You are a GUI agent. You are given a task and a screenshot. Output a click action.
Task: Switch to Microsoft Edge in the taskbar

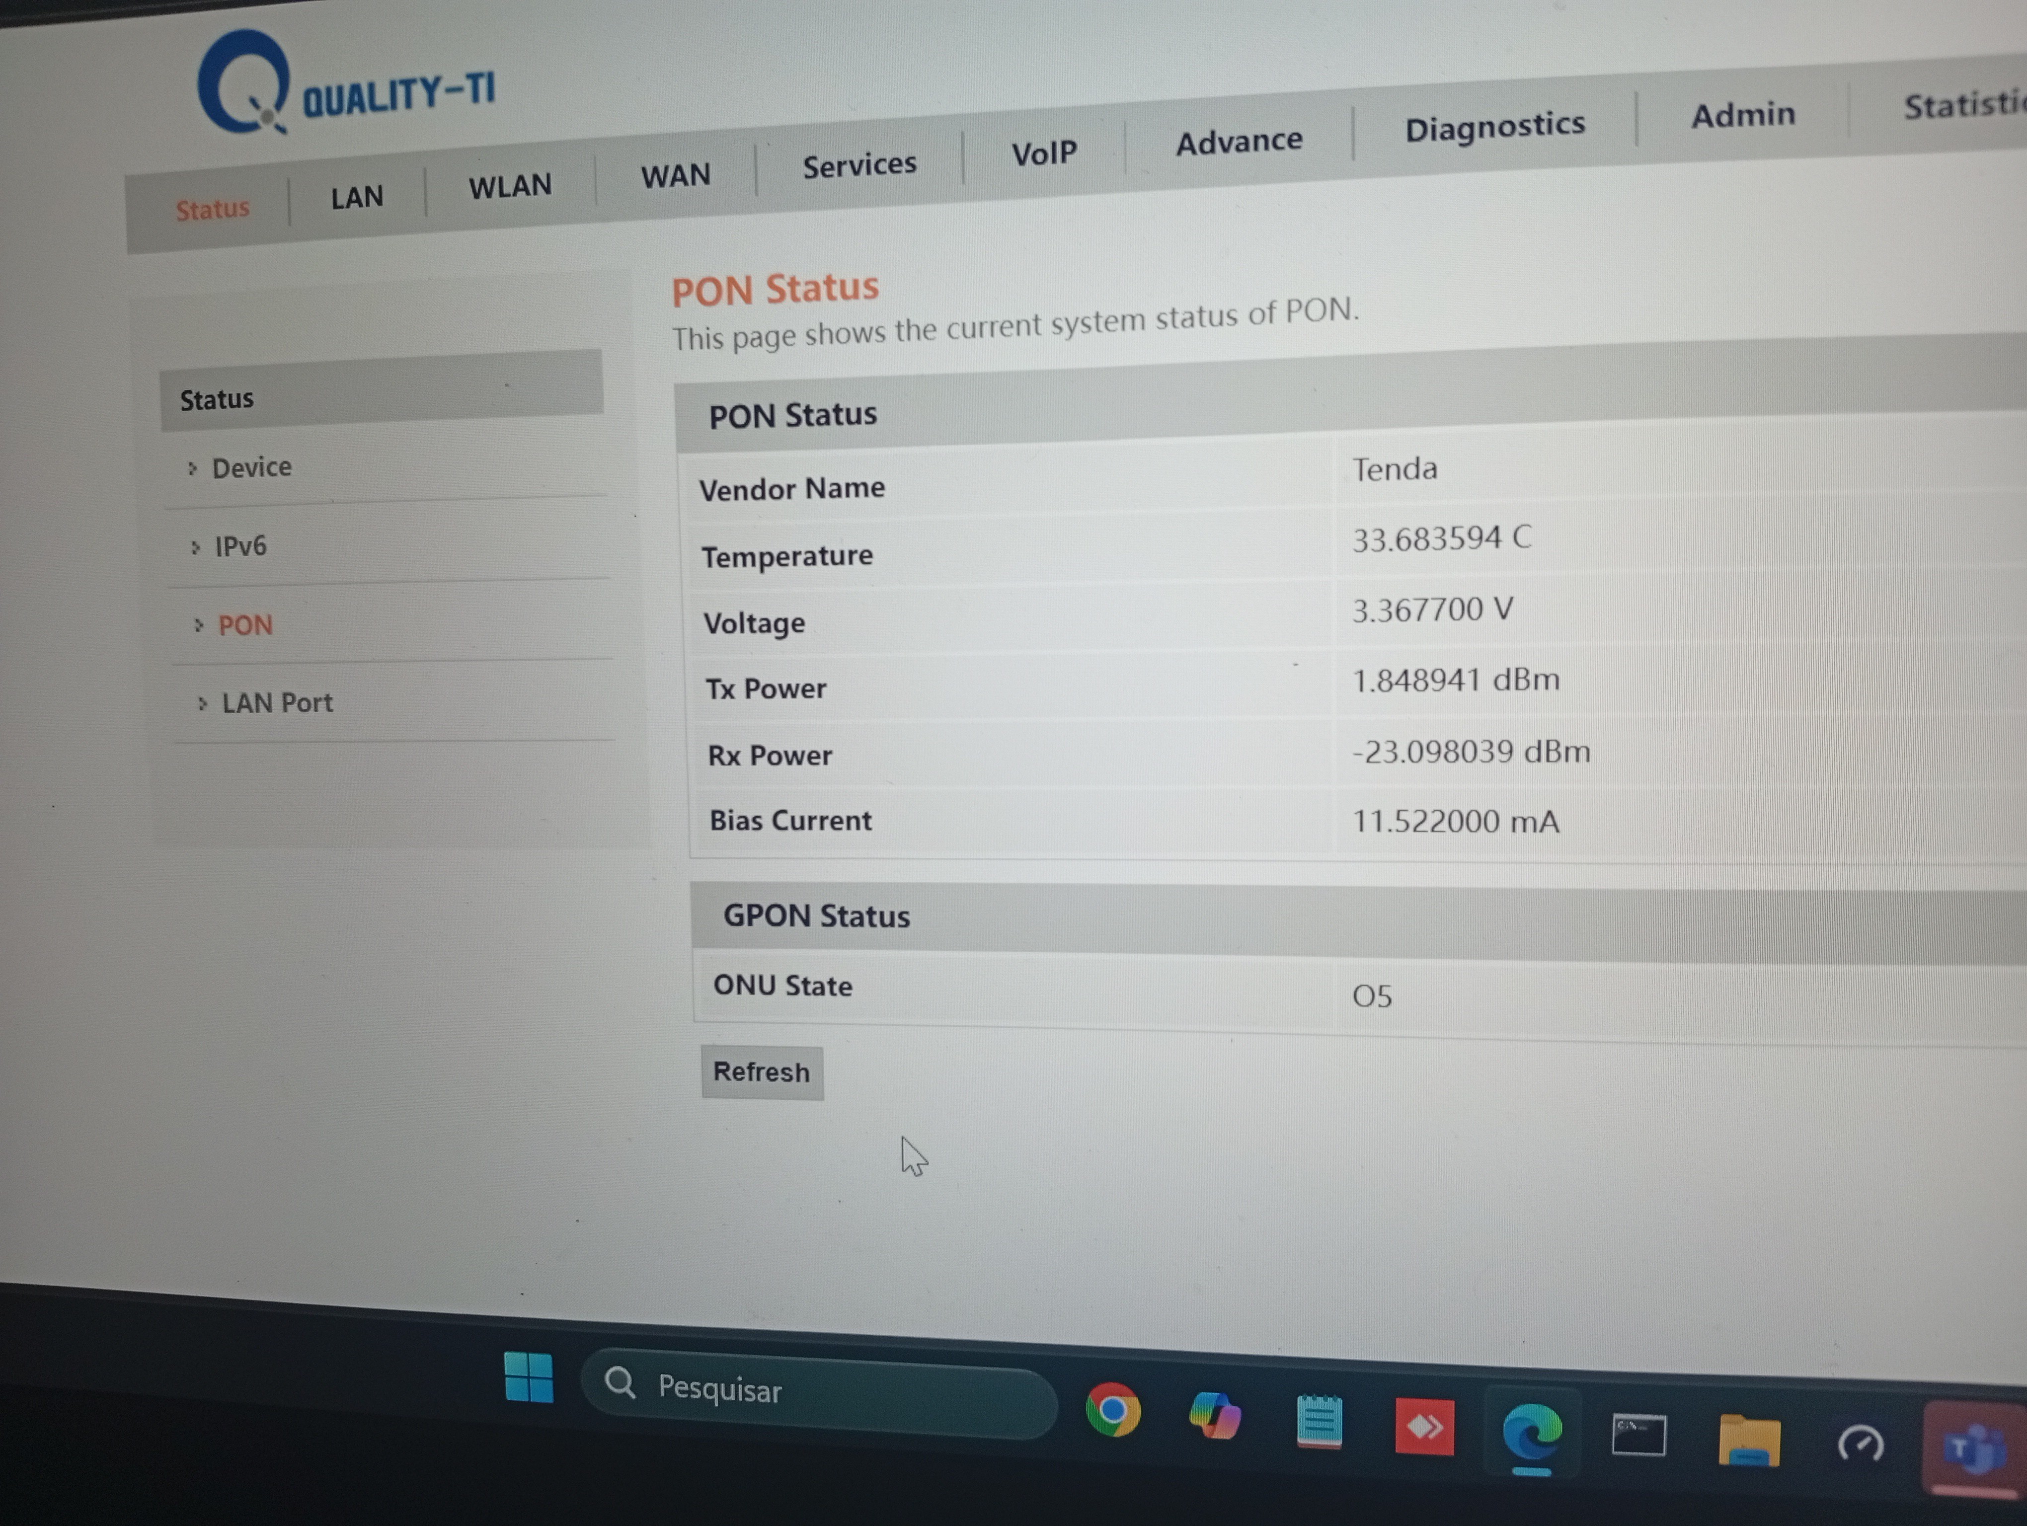[1531, 1433]
